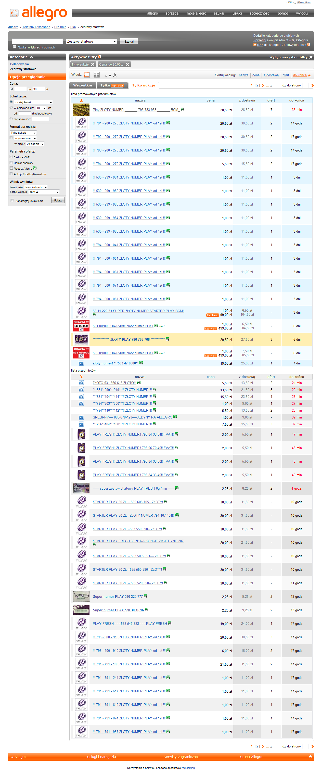Viewport: 322px width, 775px height.
Task: Click the info icon beside 'Aktywne filtry'
Action: 99,57
